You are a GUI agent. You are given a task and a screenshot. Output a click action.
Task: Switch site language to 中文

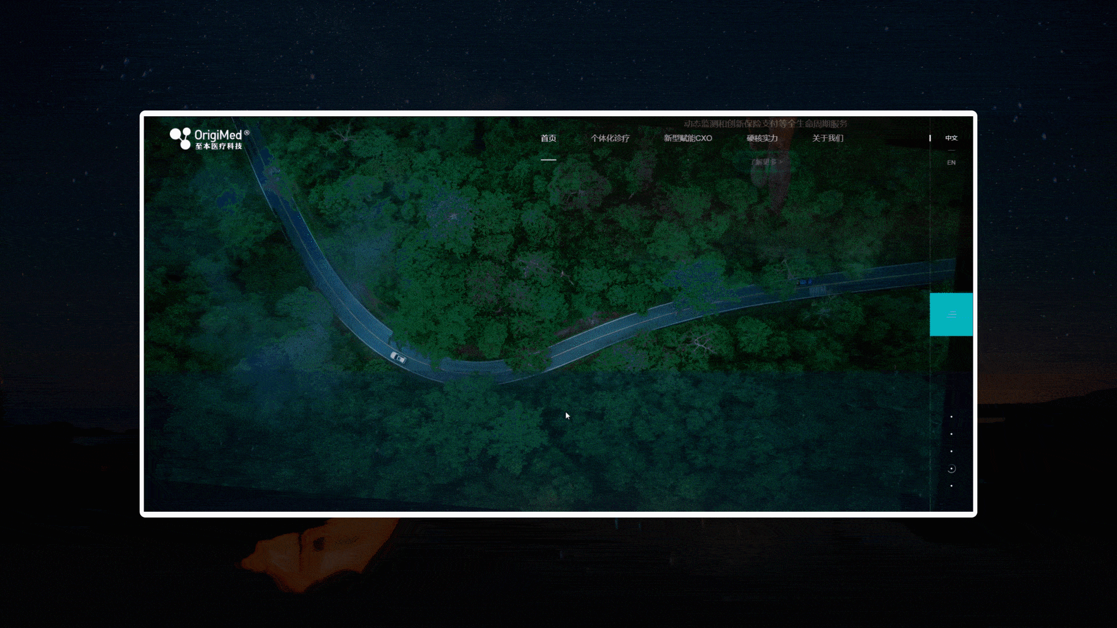tap(951, 138)
